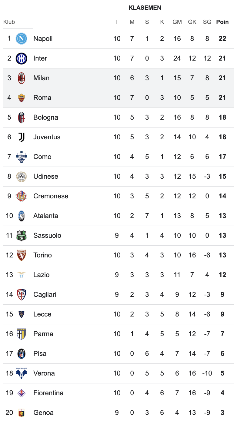Click the Klub column header

point(9,22)
